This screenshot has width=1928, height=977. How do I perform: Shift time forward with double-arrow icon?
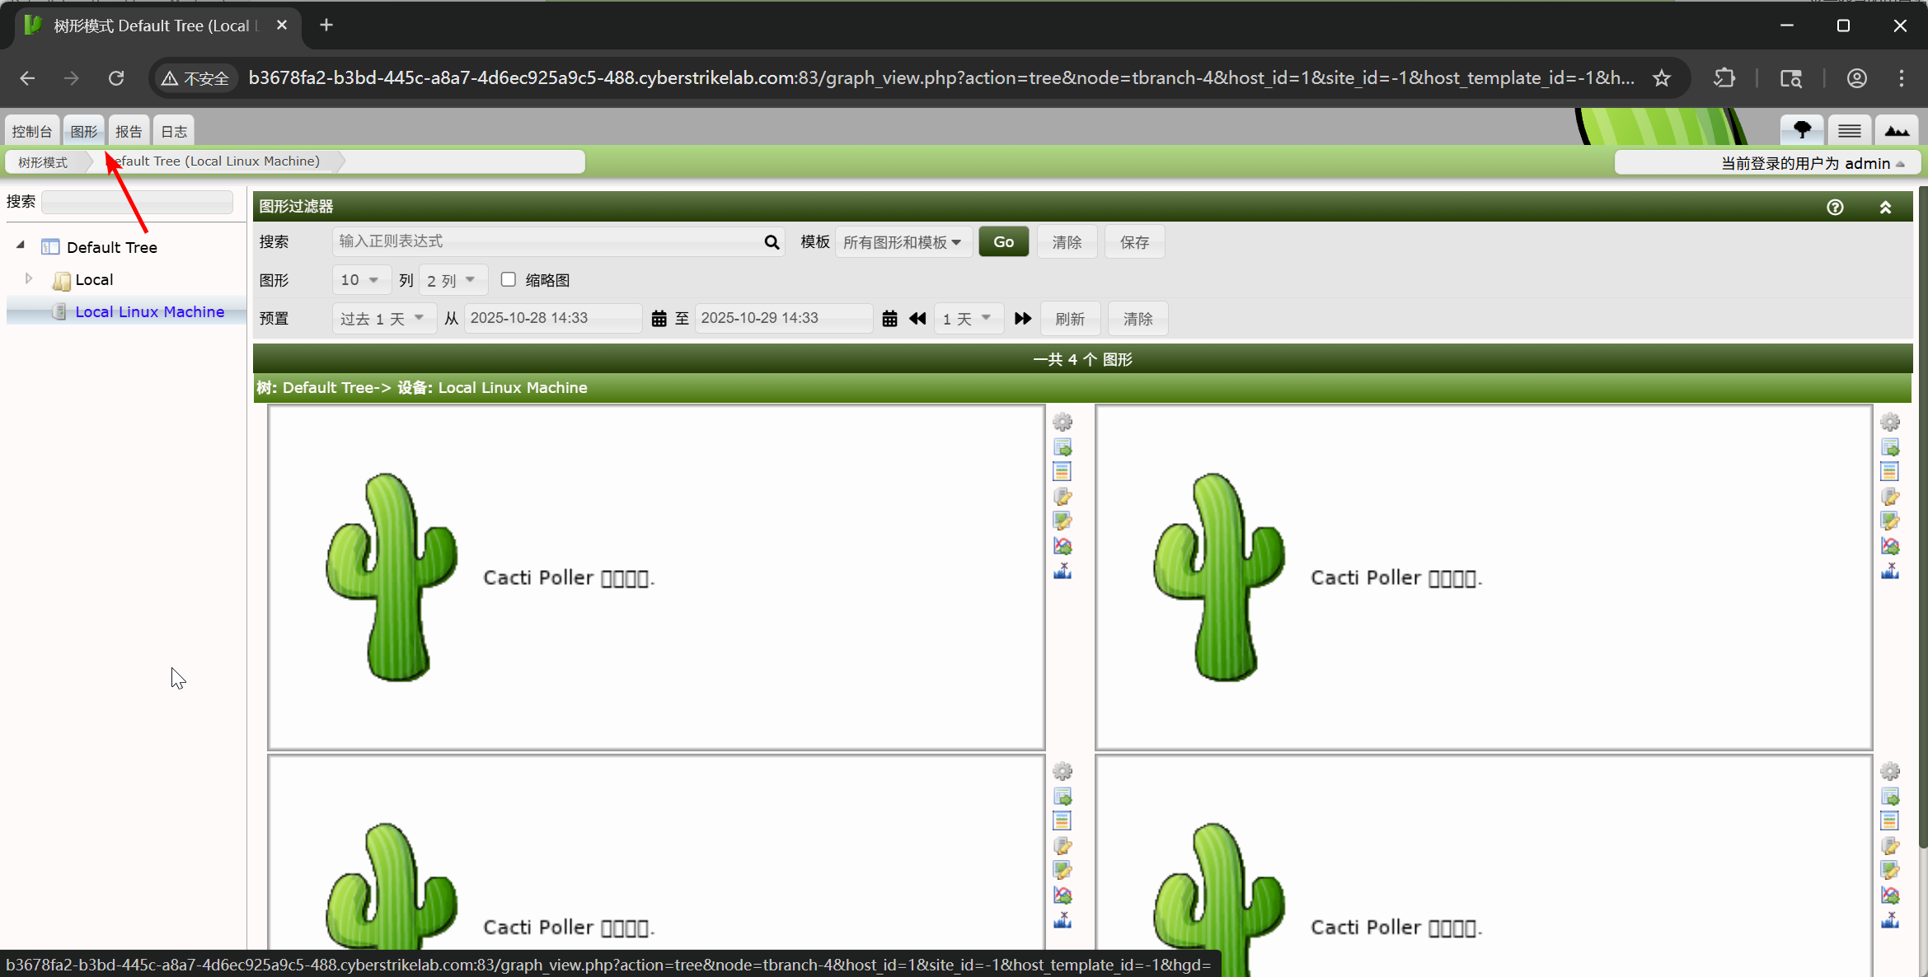pos(1023,319)
